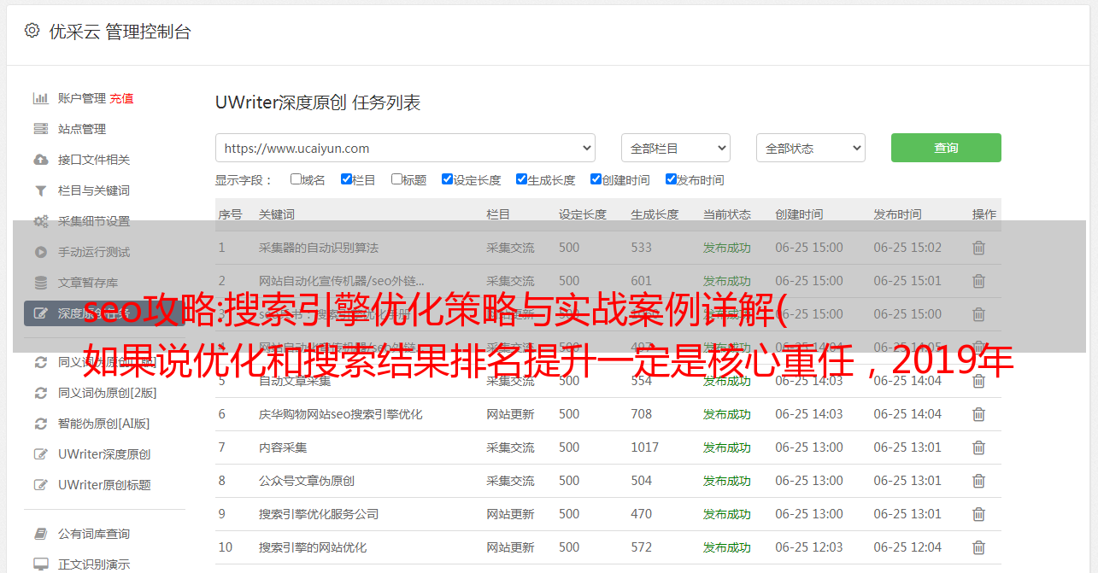Image resolution: width=1098 pixels, height=573 pixels.
Task: Click the 账户管理 bar chart icon
Action: (40, 98)
